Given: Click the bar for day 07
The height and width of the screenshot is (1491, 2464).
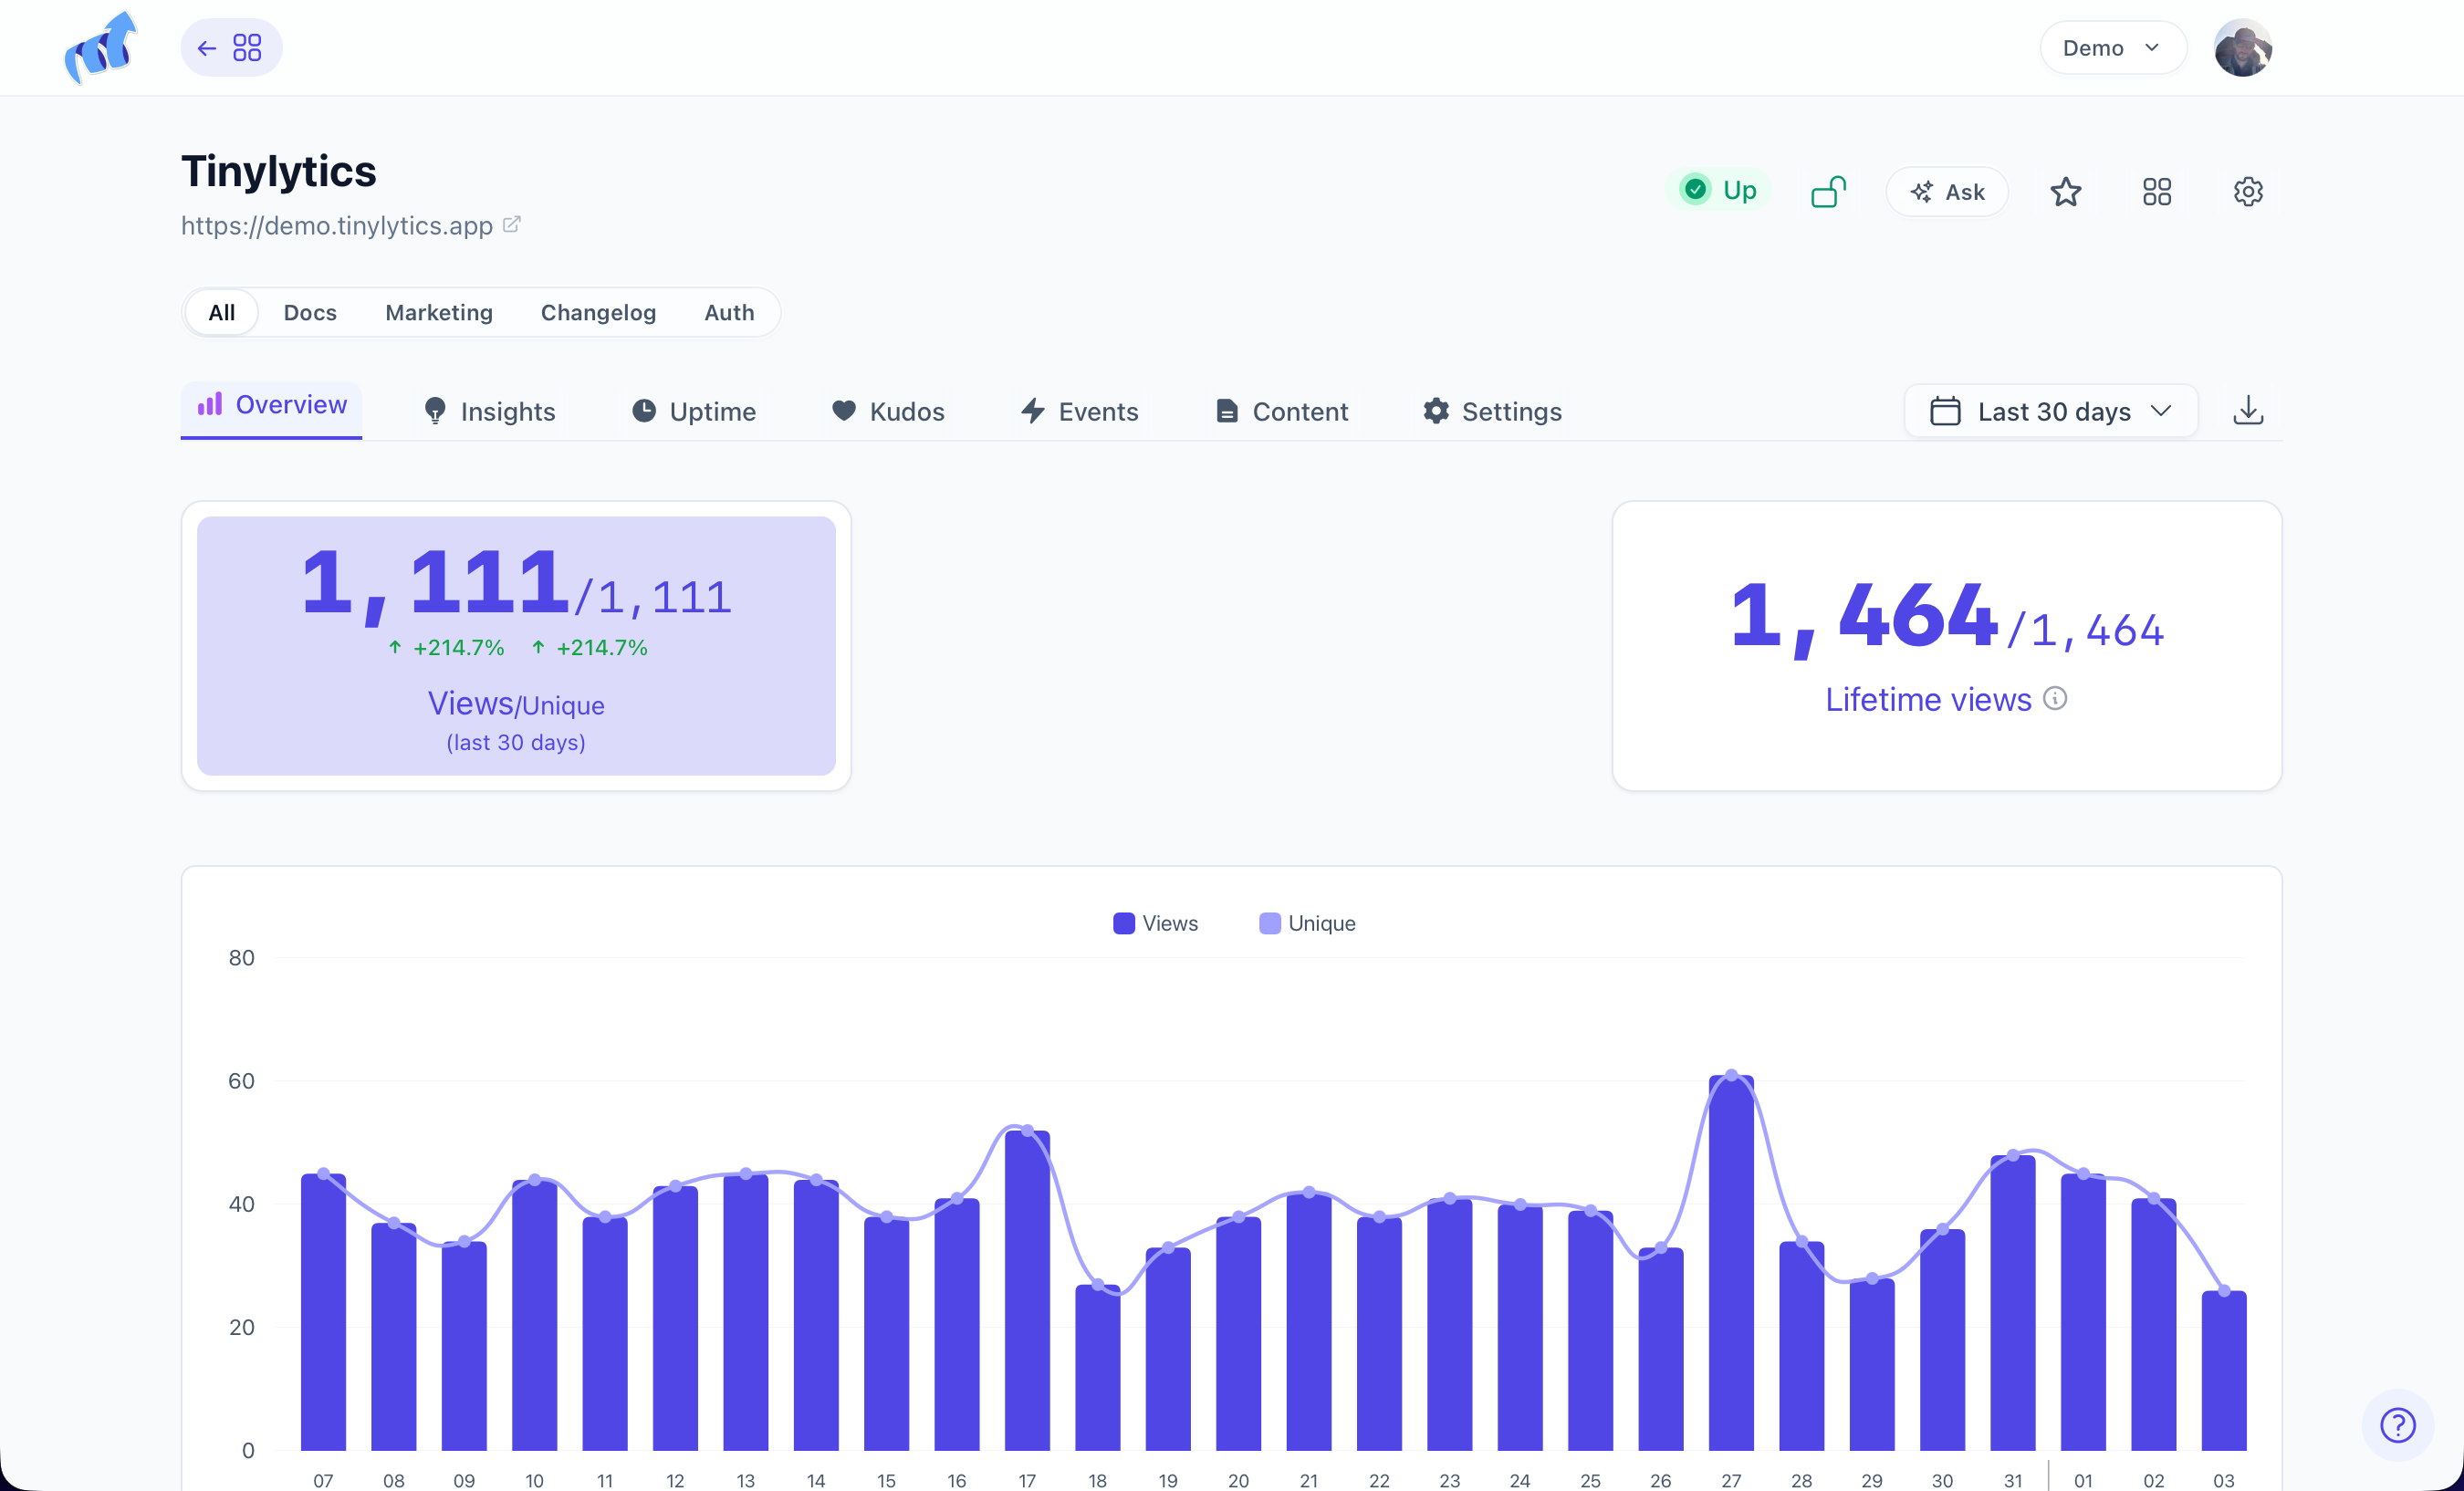Looking at the screenshot, I should [x=323, y=1312].
